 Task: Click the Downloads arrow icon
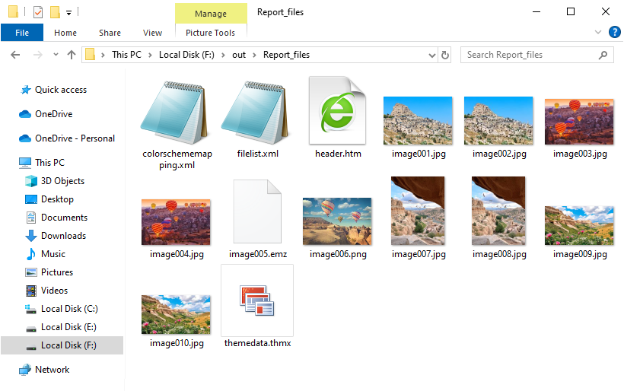[31, 236]
